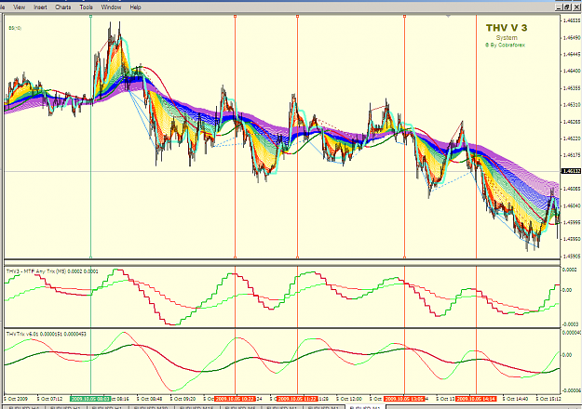The image size is (582, 409).
Task: Click the 1.46310 price scale value
Action: tap(572, 105)
